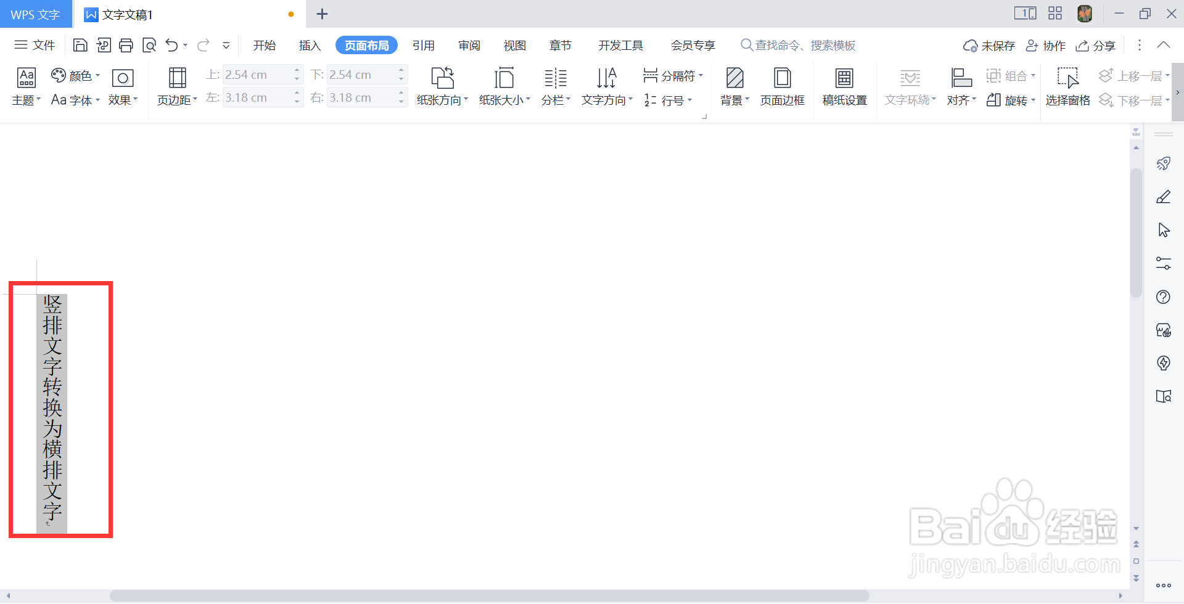Switch to the 审阅 tab

pos(469,45)
